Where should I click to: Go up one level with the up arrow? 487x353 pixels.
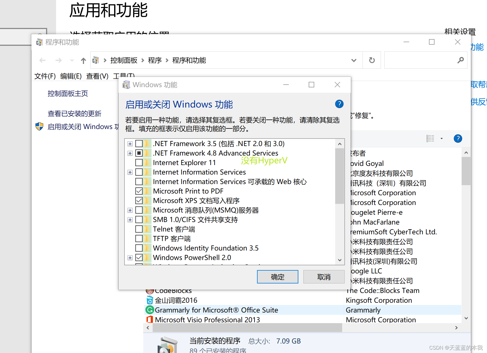coord(83,61)
